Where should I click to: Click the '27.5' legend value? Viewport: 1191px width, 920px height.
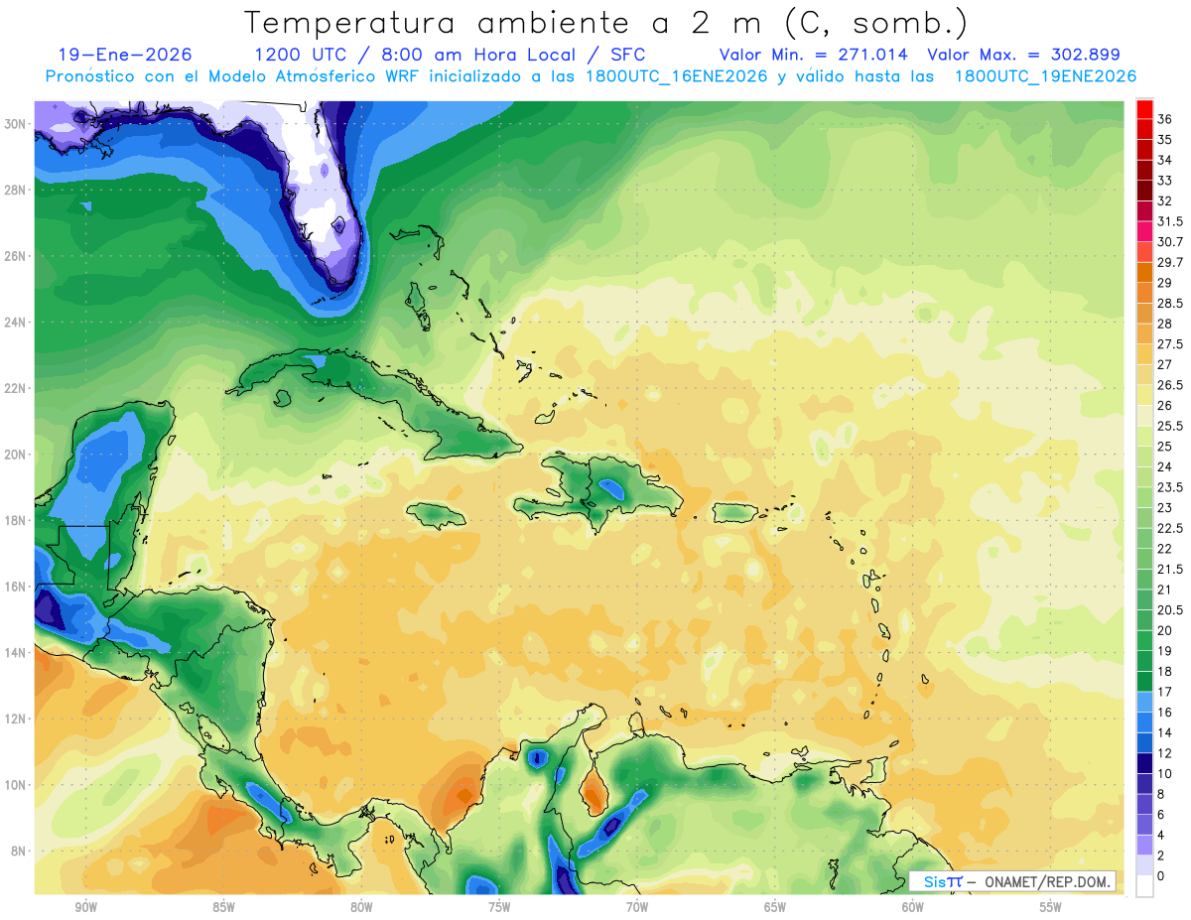[x=1169, y=344]
